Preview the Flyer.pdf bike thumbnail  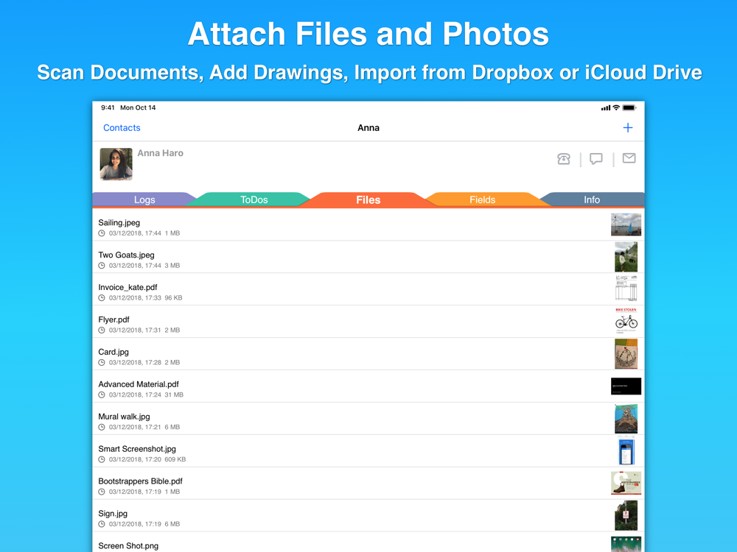tap(626, 321)
